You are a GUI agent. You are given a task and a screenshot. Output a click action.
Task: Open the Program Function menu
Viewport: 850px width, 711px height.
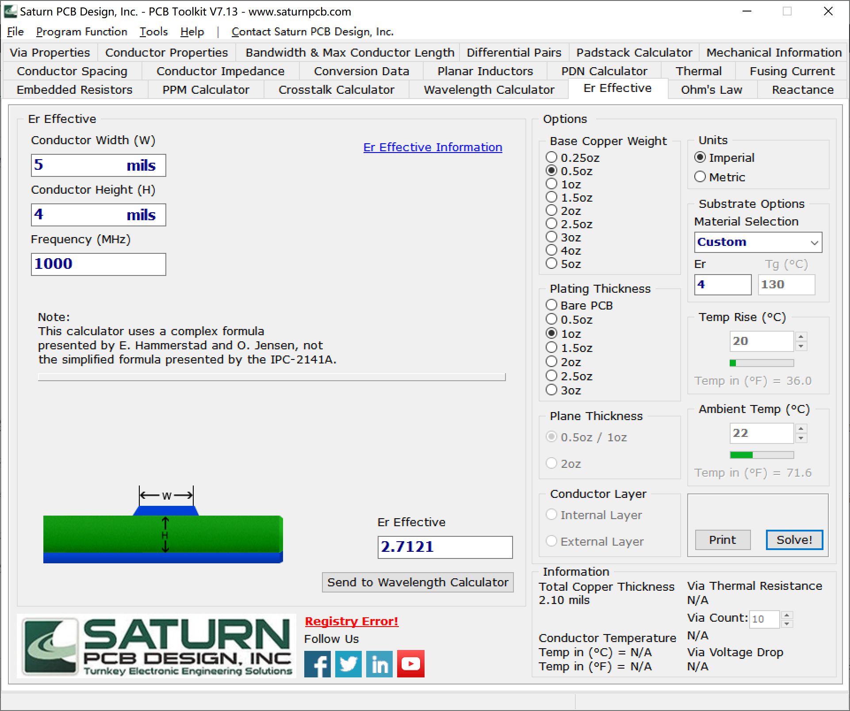pos(81,32)
